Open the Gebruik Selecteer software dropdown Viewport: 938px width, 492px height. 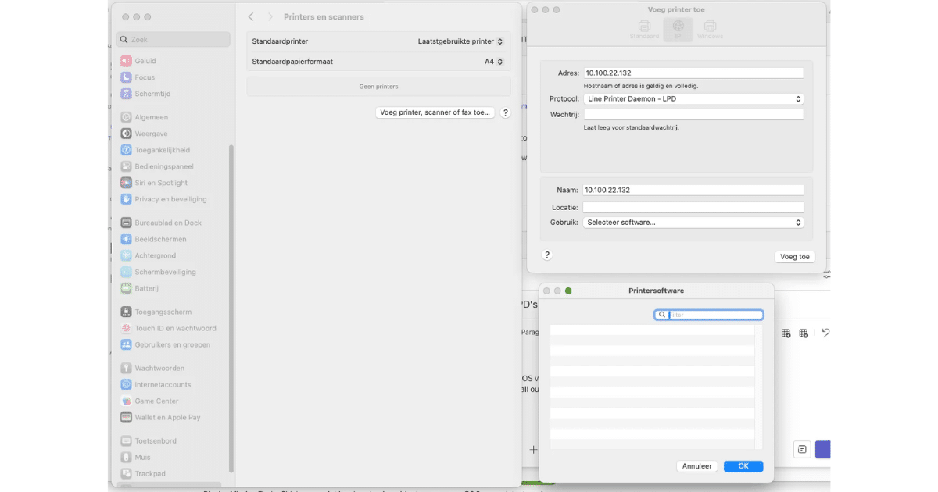click(x=693, y=223)
